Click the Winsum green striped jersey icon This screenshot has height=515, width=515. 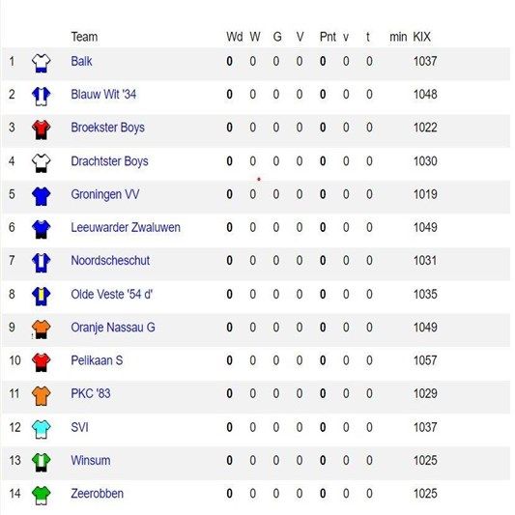(41, 462)
